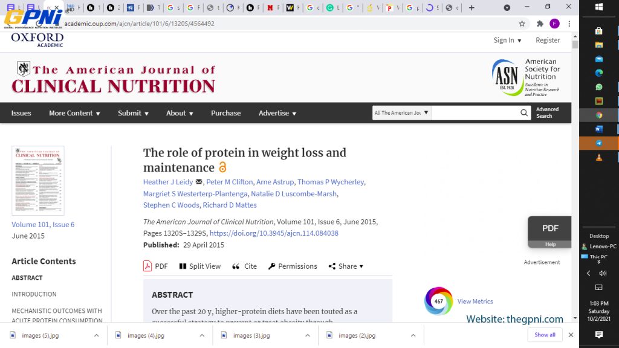Expand the Submit menu
This screenshot has width=619, height=348.
point(133,113)
